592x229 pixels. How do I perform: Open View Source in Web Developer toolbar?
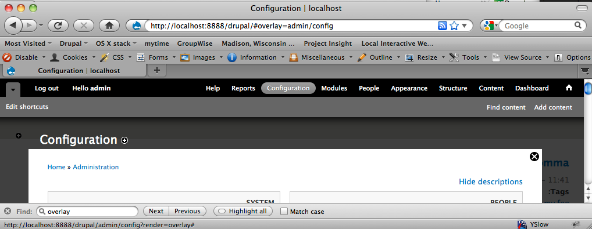[520, 57]
